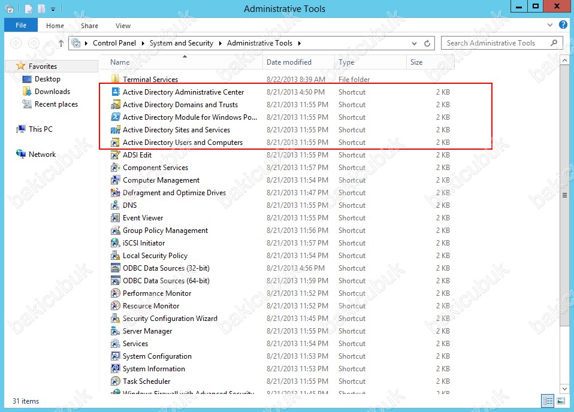The width and height of the screenshot is (574, 412).
Task: Open the address bar history dropdown
Action: 414,43
